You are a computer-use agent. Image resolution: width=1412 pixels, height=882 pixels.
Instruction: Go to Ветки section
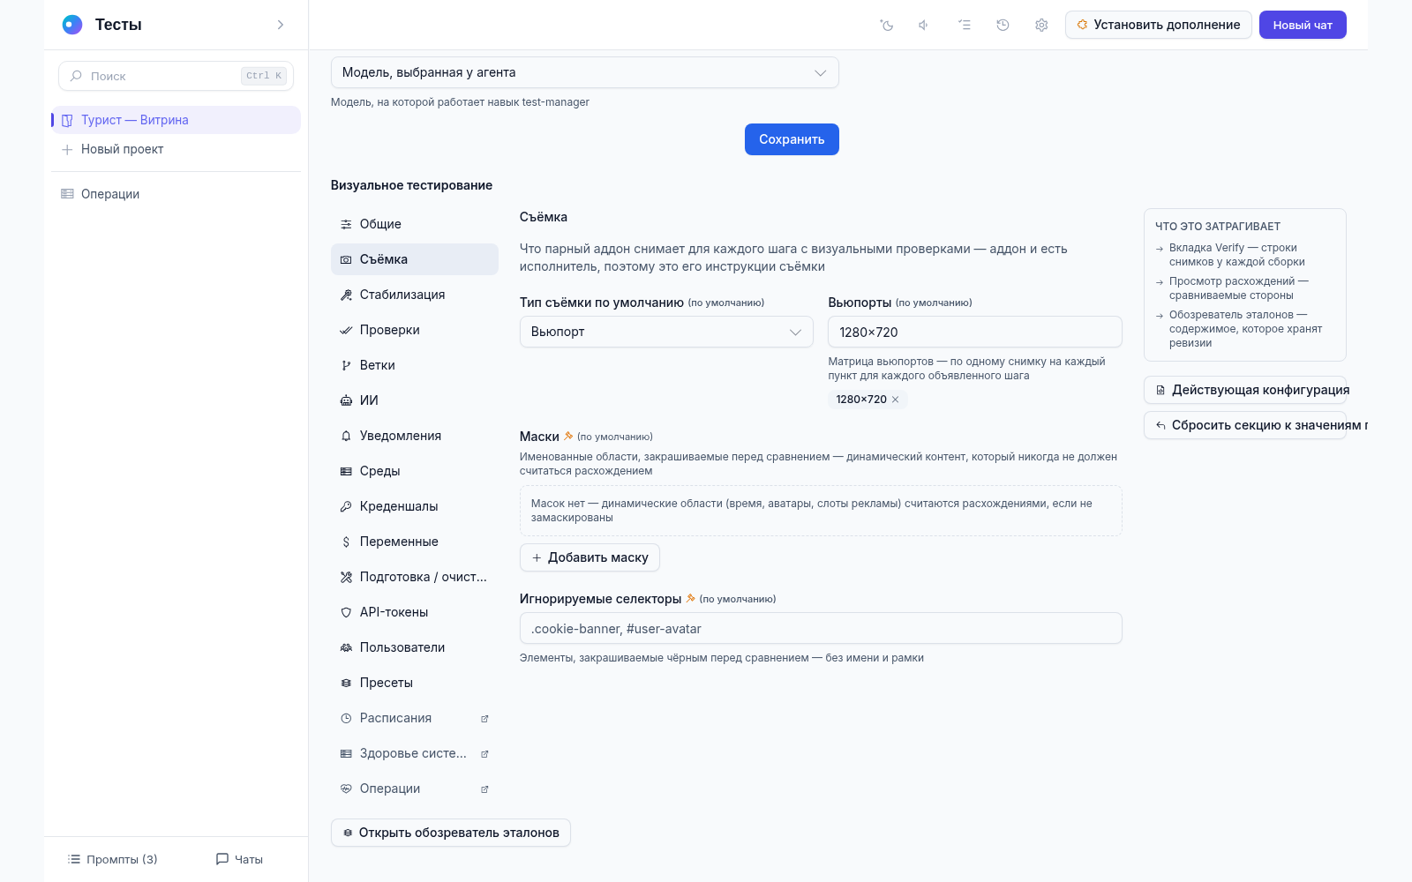(x=415, y=365)
